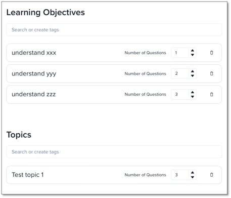Increase question count for understand yyy

pyautogui.click(x=193, y=71)
